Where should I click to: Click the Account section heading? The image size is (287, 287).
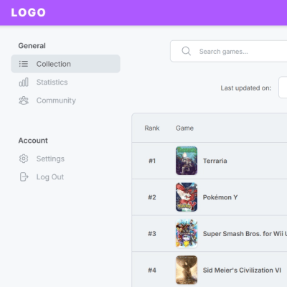coord(33,141)
